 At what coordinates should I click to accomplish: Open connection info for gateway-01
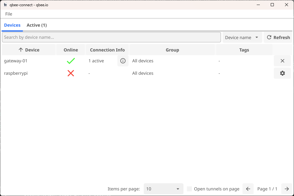point(123,61)
